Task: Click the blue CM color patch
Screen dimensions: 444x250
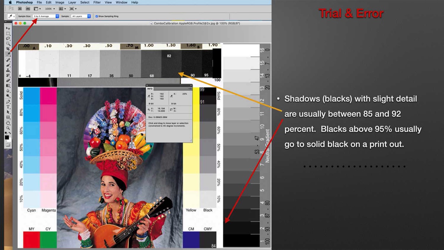Action: (x=191, y=240)
